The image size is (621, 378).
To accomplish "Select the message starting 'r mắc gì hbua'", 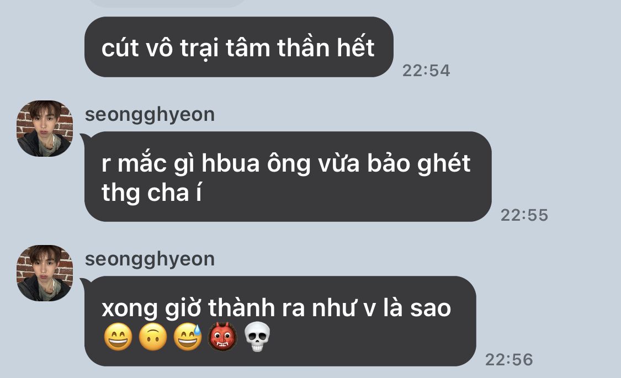I will coord(288,177).
